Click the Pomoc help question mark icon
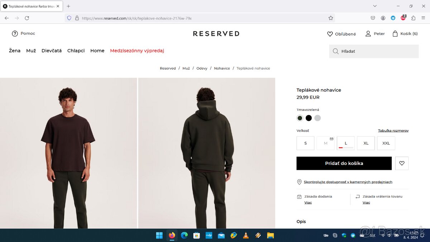This screenshot has width=430, height=242. 15,34
